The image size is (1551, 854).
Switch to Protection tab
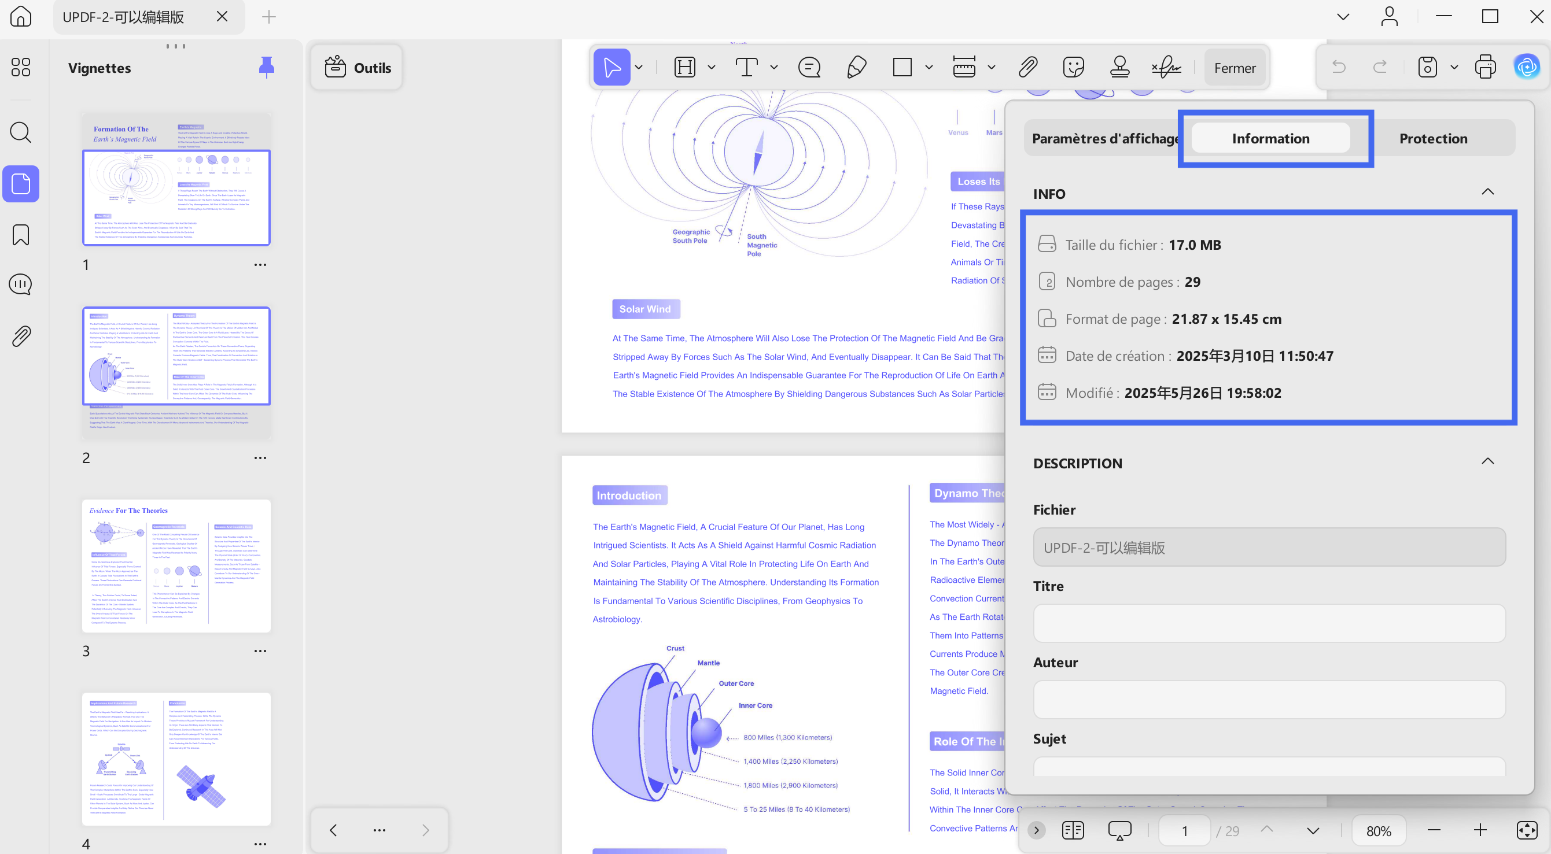click(x=1433, y=138)
